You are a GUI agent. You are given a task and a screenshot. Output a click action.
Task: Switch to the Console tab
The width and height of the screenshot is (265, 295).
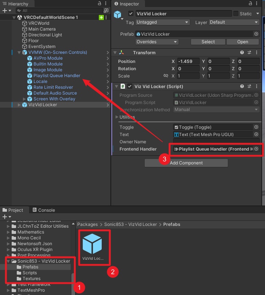tap(44, 210)
